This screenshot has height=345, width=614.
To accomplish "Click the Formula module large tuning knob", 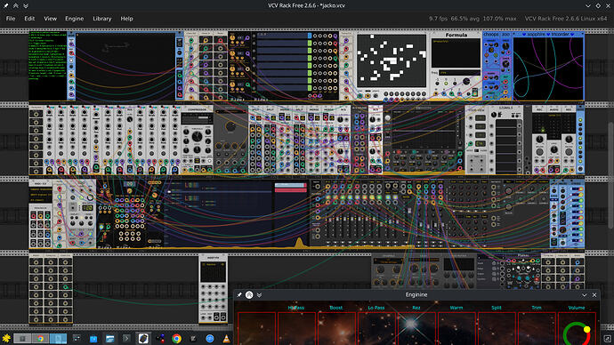I will [x=466, y=82].
